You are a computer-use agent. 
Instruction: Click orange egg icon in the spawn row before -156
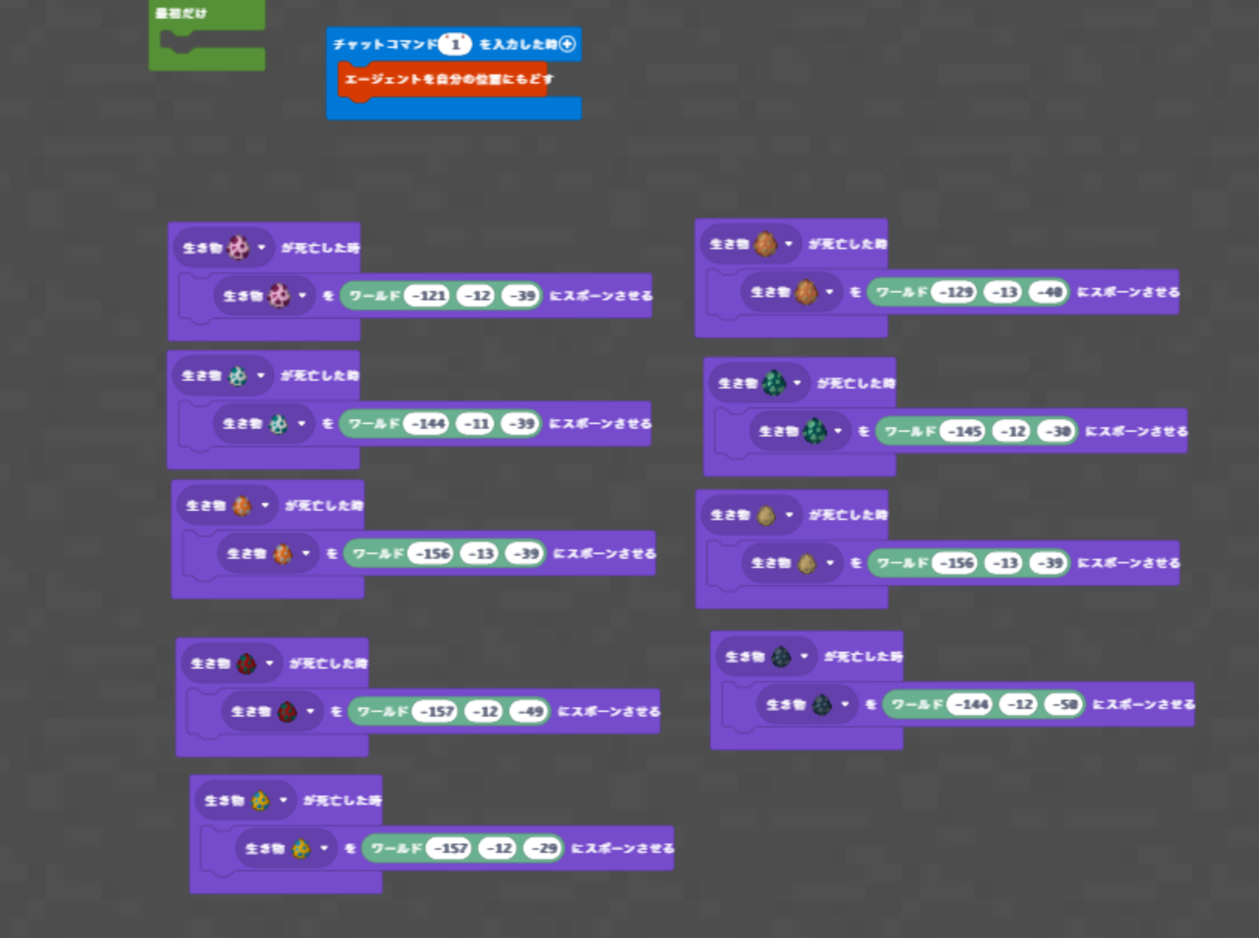tap(283, 554)
